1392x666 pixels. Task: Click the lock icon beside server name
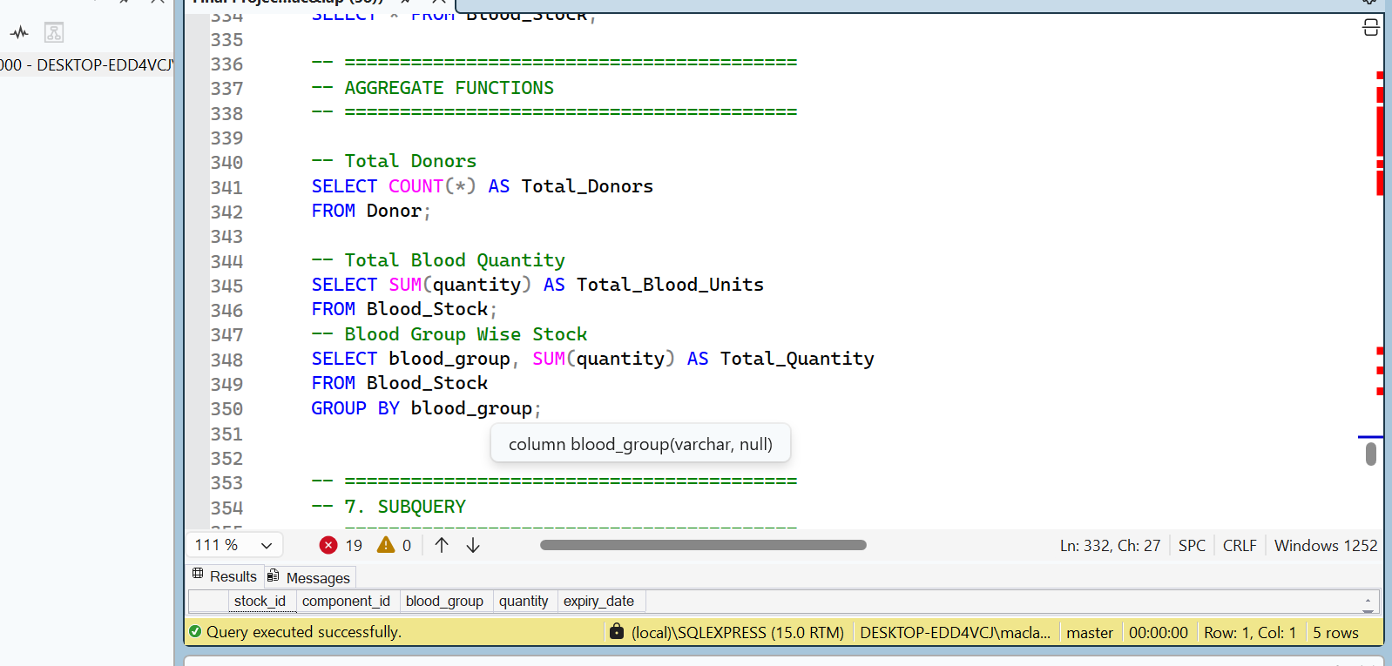point(617,631)
